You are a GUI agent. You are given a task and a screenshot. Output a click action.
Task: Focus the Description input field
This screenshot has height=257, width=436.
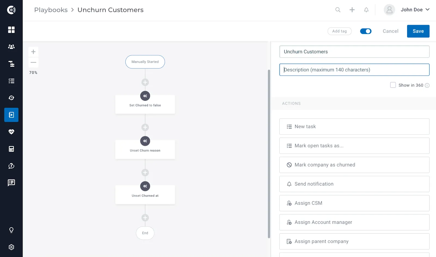click(354, 70)
